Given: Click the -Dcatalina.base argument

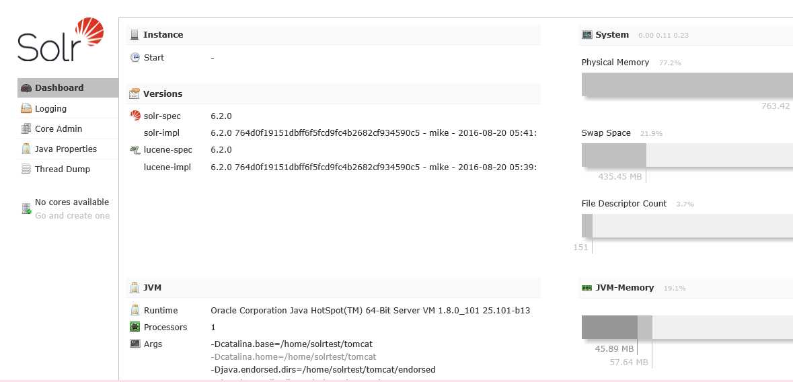Looking at the screenshot, I should tap(291, 344).
